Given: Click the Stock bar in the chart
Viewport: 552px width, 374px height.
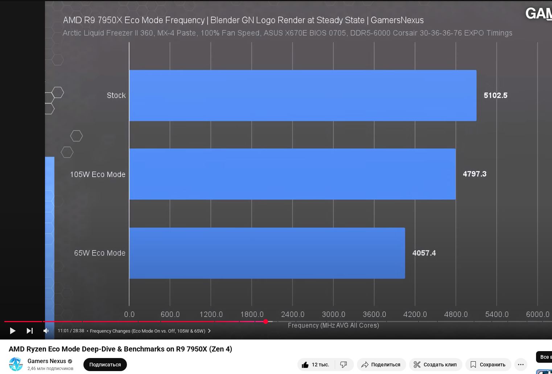Looking at the screenshot, I should (303, 95).
